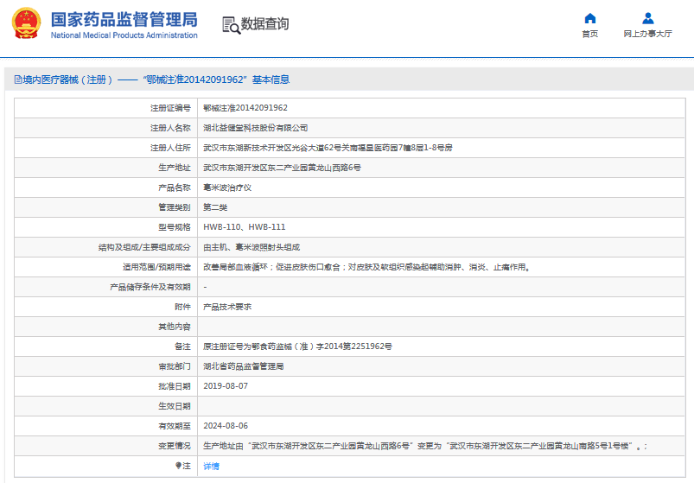Select 湖北省药品监督管理局 approval department
This screenshot has width=694, height=483.
(x=244, y=366)
